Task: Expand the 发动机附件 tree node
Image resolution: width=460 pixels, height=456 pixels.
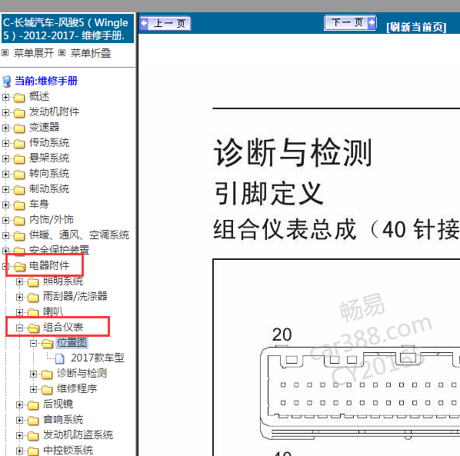Action: [x=5, y=112]
